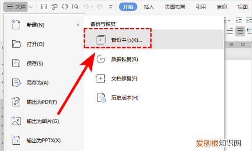Click the floppy disk icon beside 保存(S)
Image resolution: width=252 pixels, height=151 pixels.
[16, 63]
